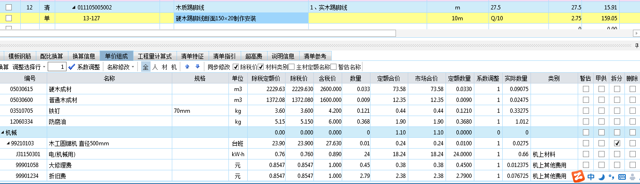Click the 同步修改 button
The image size is (640, 184).
pos(219,67)
